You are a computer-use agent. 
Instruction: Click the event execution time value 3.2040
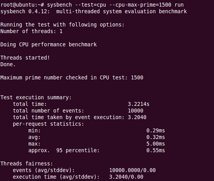click(137, 117)
